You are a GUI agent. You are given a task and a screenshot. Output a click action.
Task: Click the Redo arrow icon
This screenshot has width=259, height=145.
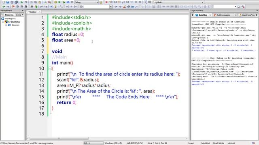pyautogui.click(x=26, y=2)
